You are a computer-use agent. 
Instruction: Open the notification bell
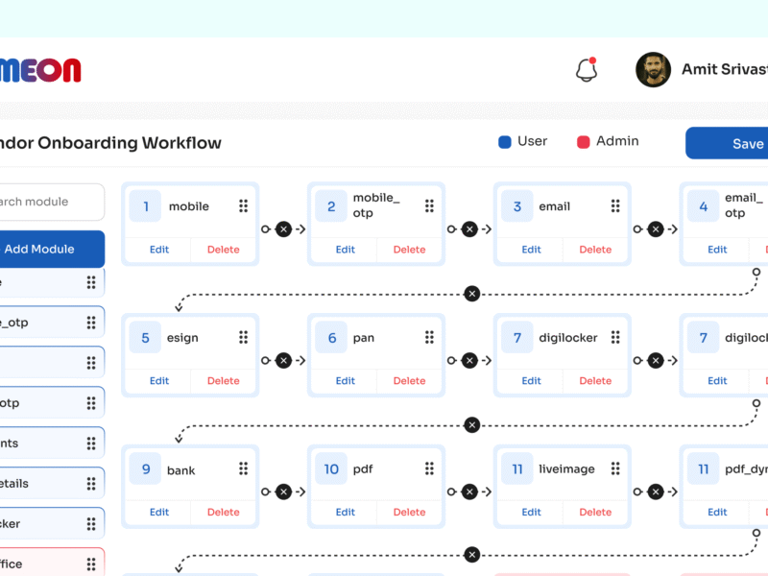(586, 70)
